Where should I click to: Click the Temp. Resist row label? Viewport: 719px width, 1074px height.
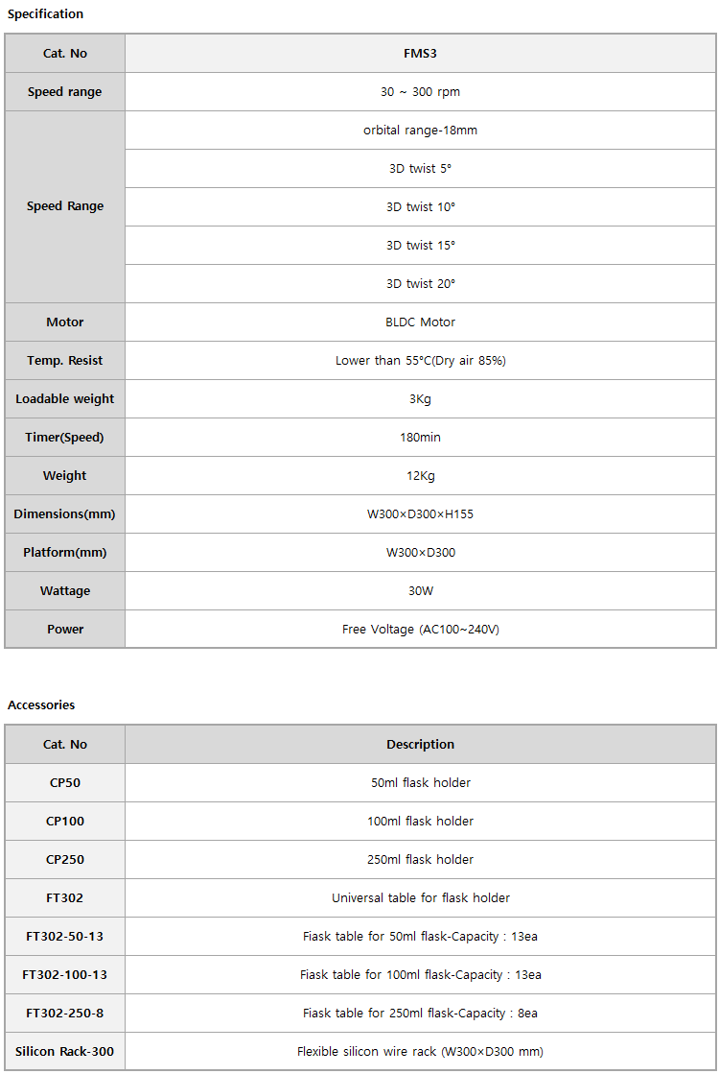[65, 360]
